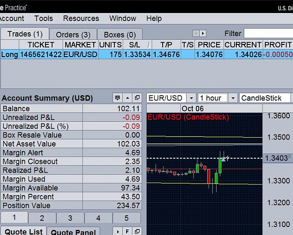The image size is (293, 235).
Task: Click the F icon in the Quote List header
Action: [x=128, y=232]
